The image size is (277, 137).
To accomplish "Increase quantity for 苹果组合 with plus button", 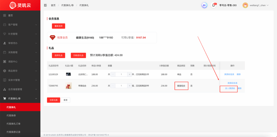I will coord(130,86).
